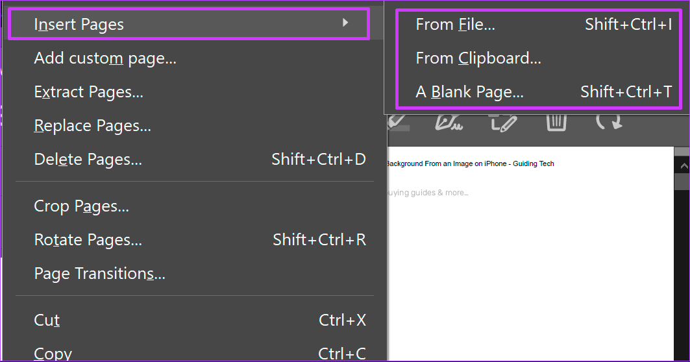This screenshot has width=690, height=362.
Task: Select Replace Pages
Action: click(92, 126)
